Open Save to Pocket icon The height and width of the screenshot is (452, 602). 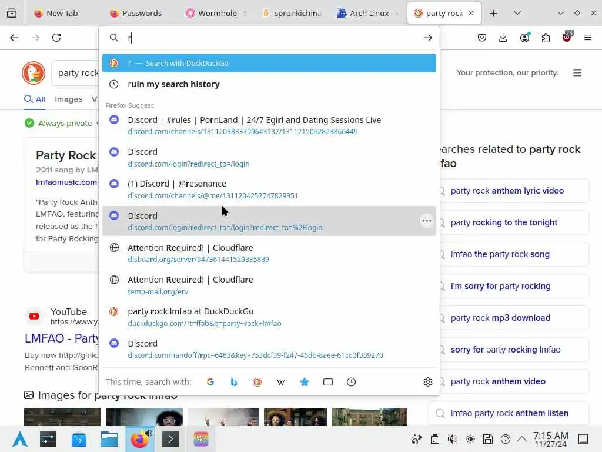pos(482,38)
